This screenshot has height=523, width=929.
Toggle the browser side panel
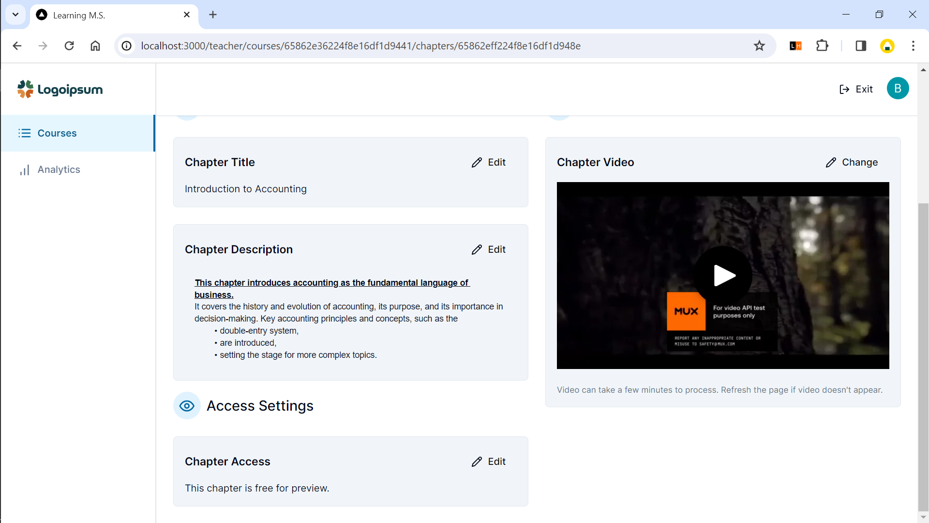click(861, 46)
